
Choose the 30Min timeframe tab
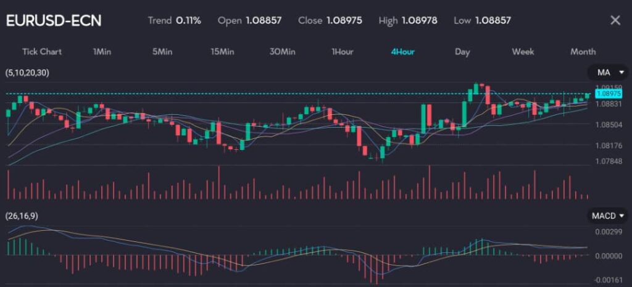[282, 51]
